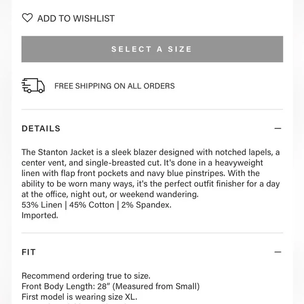304x304 pixels.
Task: Click the Select a Size button
Action: (152, 49)
